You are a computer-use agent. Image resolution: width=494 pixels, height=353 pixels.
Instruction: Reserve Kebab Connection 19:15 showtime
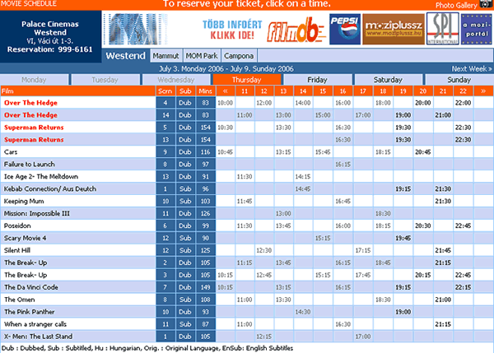403,188
